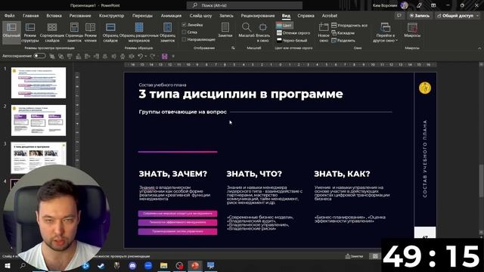Open Образец заметок notes master
Screen dimensions: 484x272
167,32
